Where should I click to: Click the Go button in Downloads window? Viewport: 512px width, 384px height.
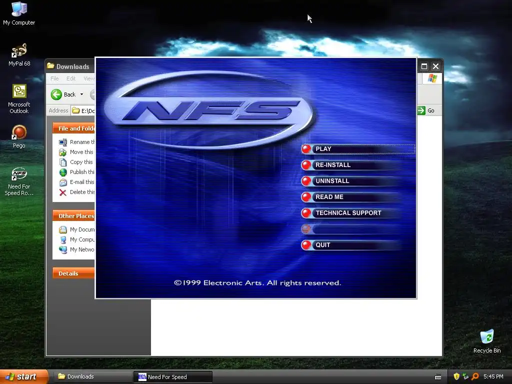click(426, 110)
